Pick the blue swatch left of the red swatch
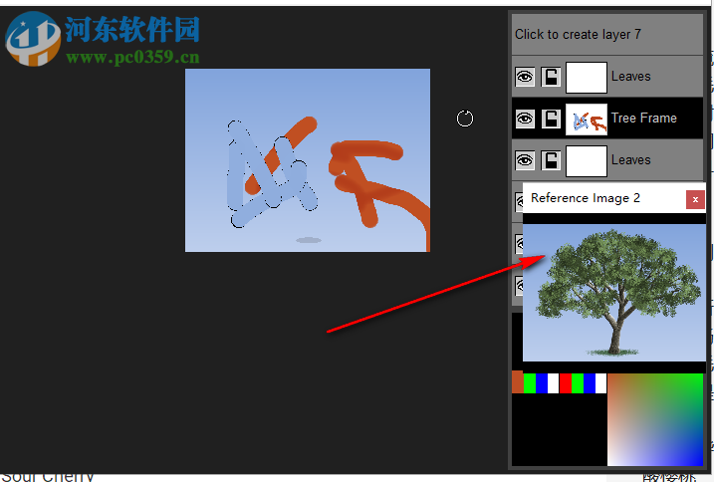Screen dimensions: 714x482 (542, 383)
